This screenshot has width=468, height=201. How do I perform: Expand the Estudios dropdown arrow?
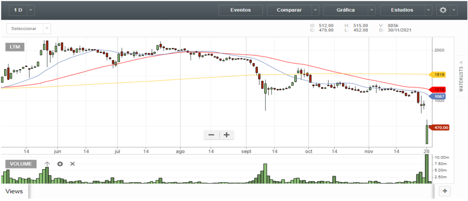(429, 10)
